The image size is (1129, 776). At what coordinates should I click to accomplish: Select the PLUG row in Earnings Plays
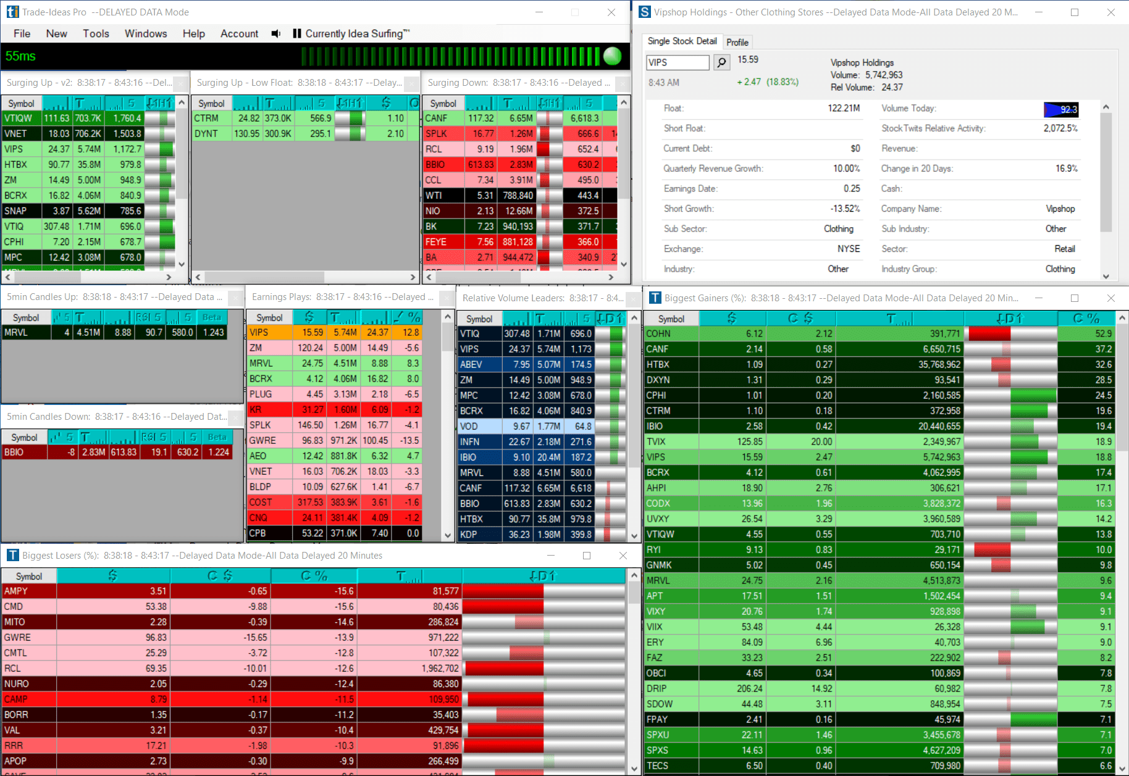pyautogui.click(x=335, y=394)
